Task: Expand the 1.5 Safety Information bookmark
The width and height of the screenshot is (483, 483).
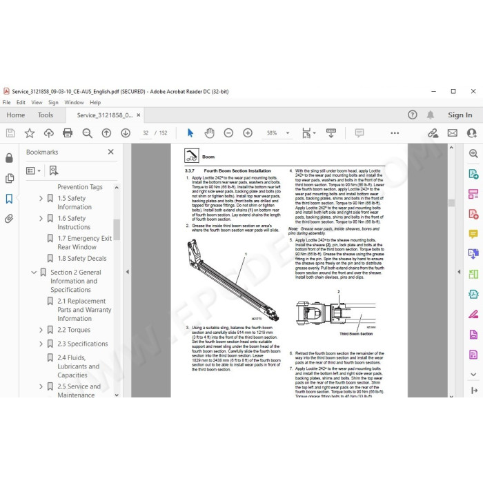Action: 41,199
